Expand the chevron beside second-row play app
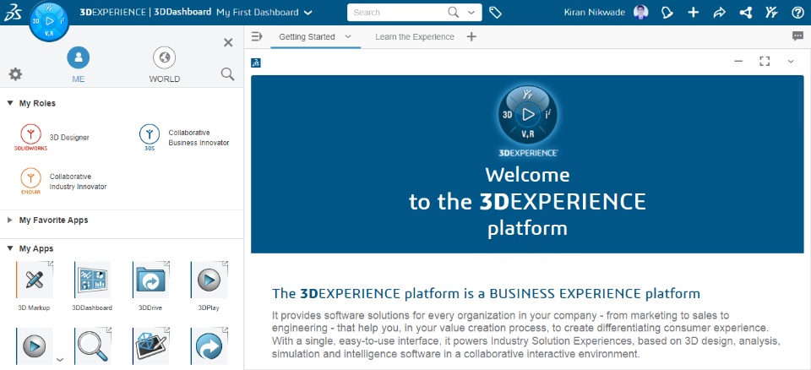811x370 pixels. [60, 360]
